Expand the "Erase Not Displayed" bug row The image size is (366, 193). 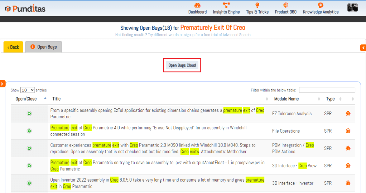click(29, 131)
